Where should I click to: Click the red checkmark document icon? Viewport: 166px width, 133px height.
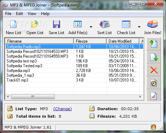[154, 96]
